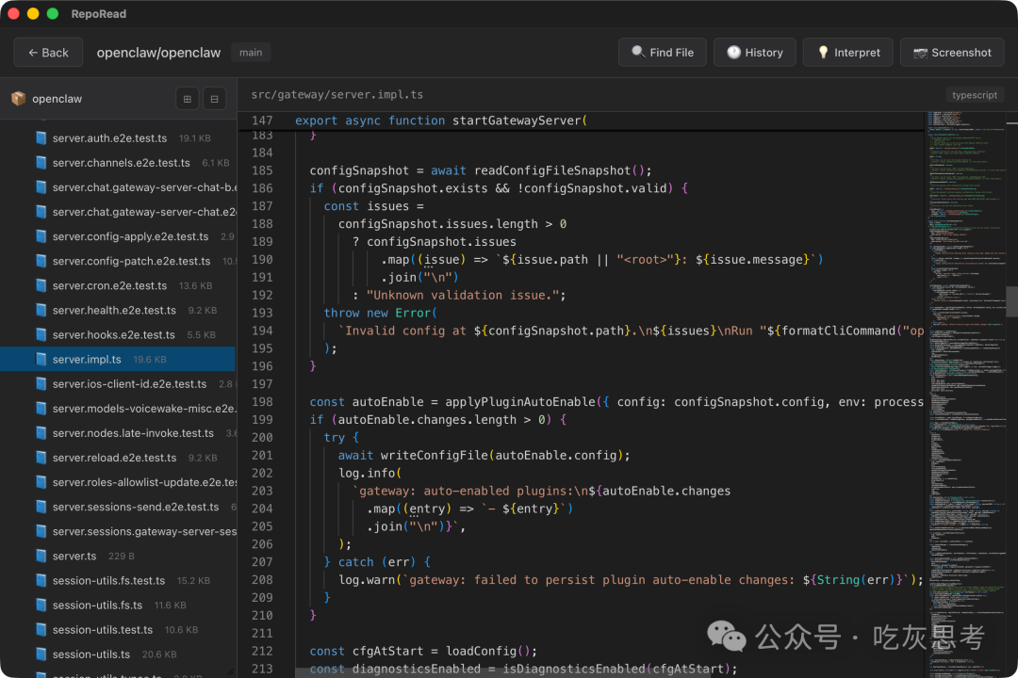
Task: Click the openclaw/openclaw repository title
Action: tap(158, 53)
